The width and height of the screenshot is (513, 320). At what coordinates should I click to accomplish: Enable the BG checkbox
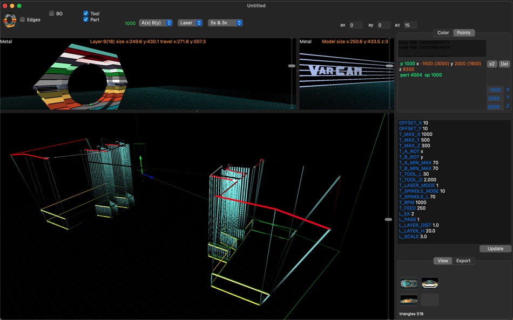click(52, 13)
